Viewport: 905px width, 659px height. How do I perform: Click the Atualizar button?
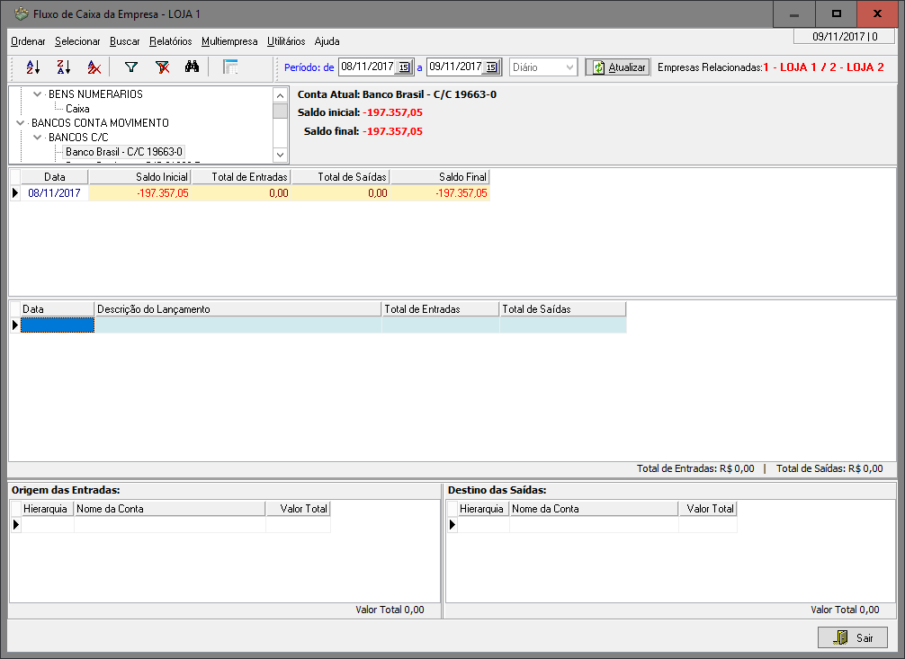[x=618, y=67]
